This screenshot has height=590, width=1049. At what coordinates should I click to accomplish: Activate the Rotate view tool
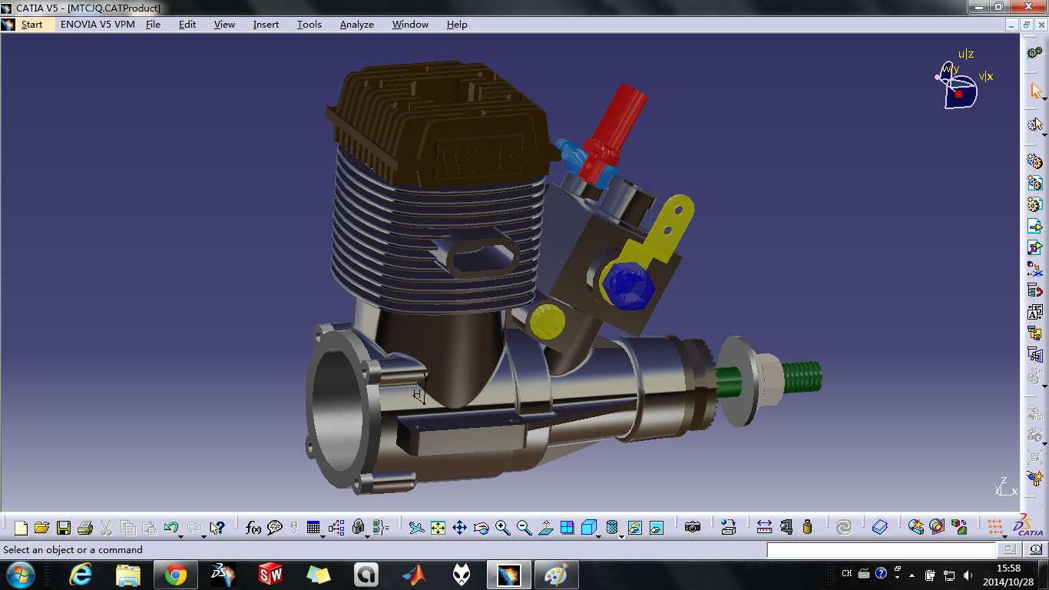point(481,528)
